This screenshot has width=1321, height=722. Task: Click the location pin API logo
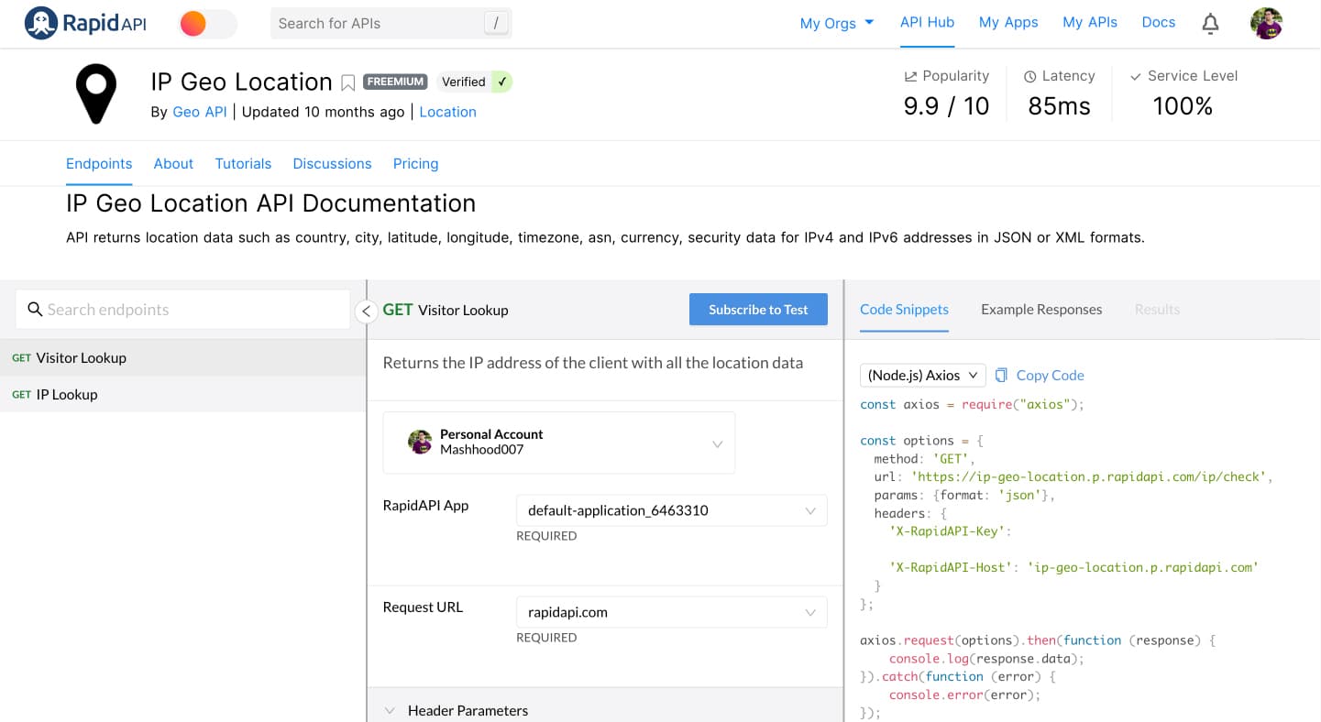[95, 93]
